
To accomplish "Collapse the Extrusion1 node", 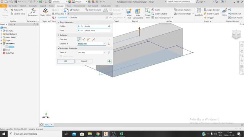I will point(2,43).
